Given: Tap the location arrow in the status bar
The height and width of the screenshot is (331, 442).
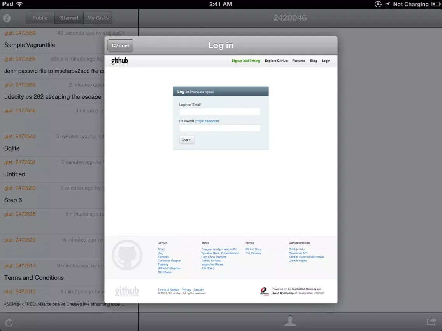Looking at the screenshot, I should pyautogui.click(x=388, y=4).
